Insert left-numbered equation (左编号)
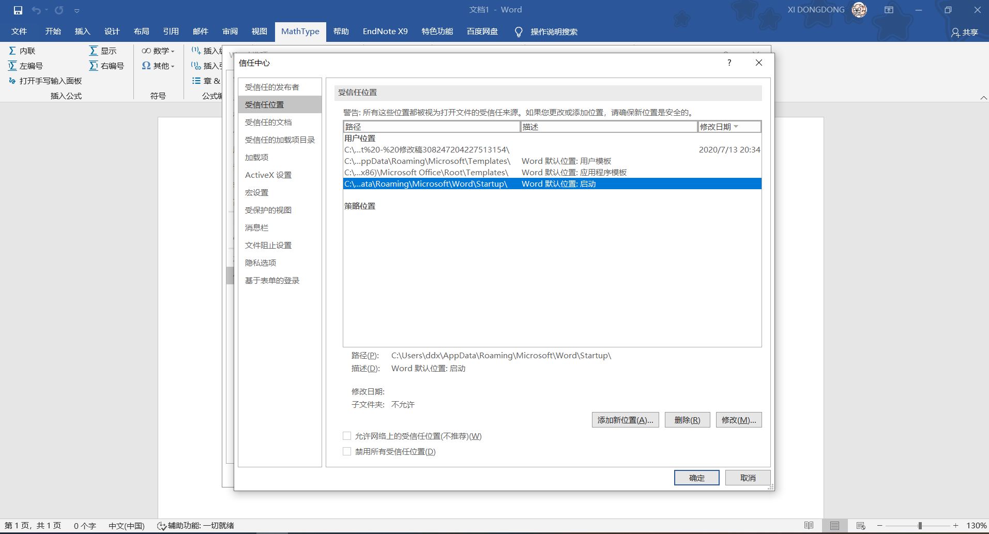The image size is (989, 534). pos(26,66)
